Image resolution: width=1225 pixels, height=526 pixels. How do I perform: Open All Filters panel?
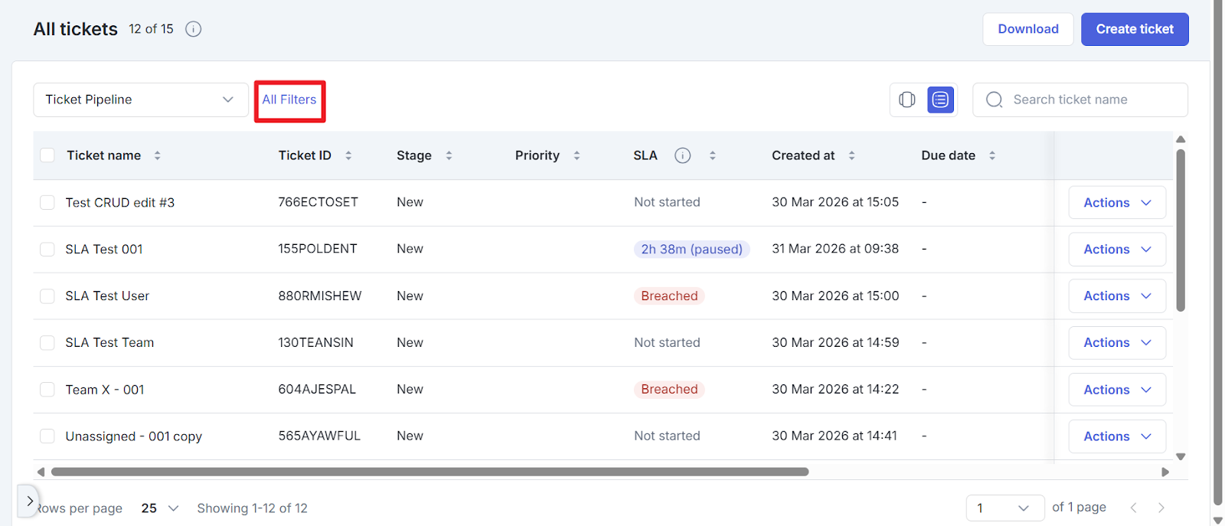coord(289,100)
